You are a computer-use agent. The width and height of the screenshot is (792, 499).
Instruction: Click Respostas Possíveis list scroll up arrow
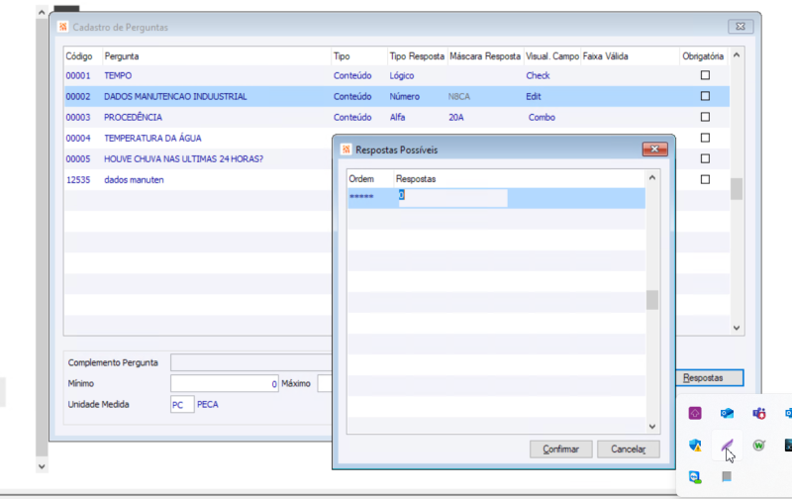652,178
